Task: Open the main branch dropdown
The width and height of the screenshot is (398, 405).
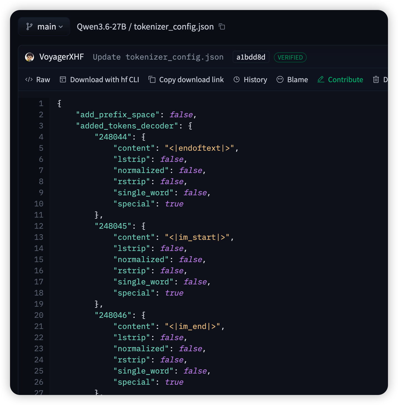Action: [x=44, y=27]
